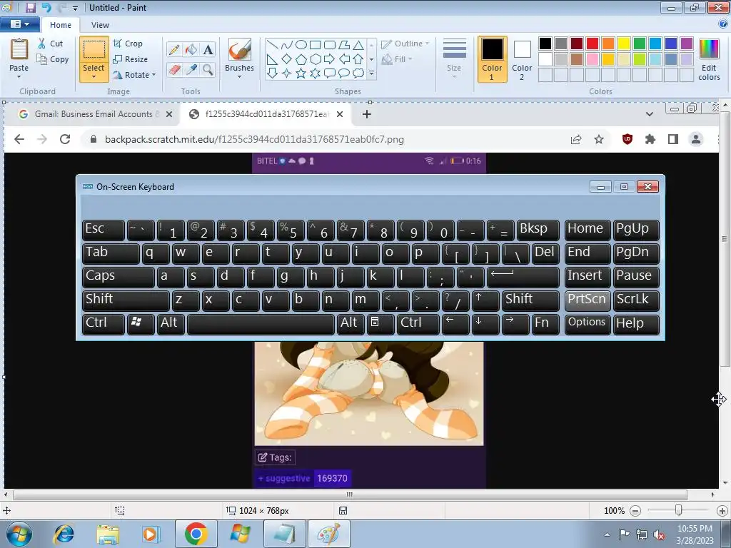Click the Cut scissors button
Screen dimensions: 731x548
click(x=51, y=44)
